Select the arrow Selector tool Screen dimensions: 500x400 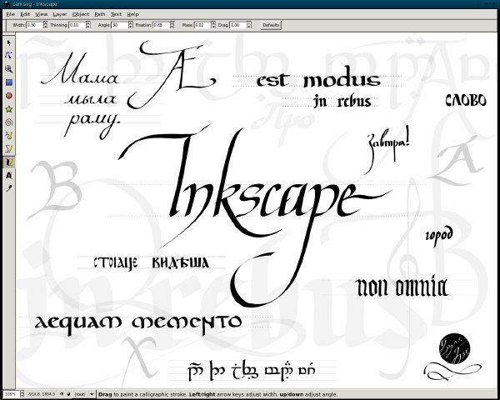8,42
